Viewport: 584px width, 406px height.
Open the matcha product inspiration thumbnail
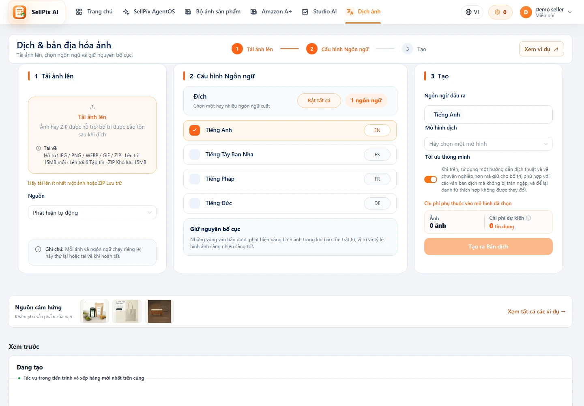(x=94, y=311)
